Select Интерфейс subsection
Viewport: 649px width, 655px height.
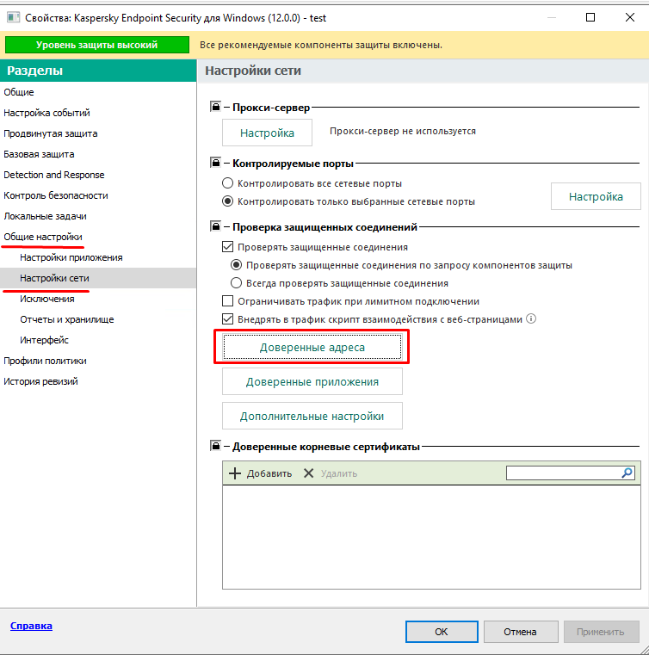[44, 340]
